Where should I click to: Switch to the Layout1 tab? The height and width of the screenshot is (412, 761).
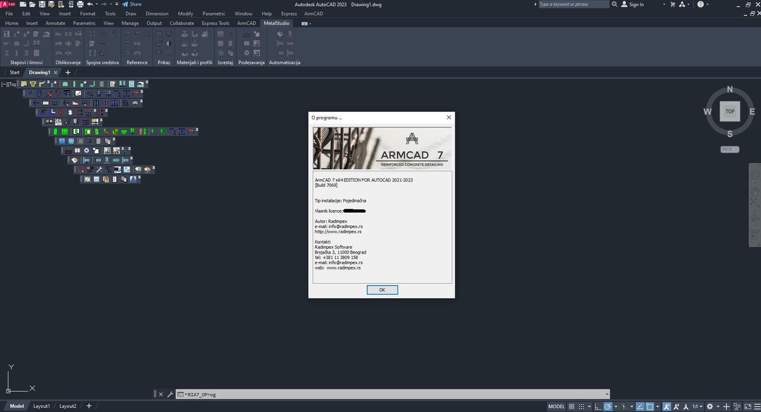[x=42, y=406]
